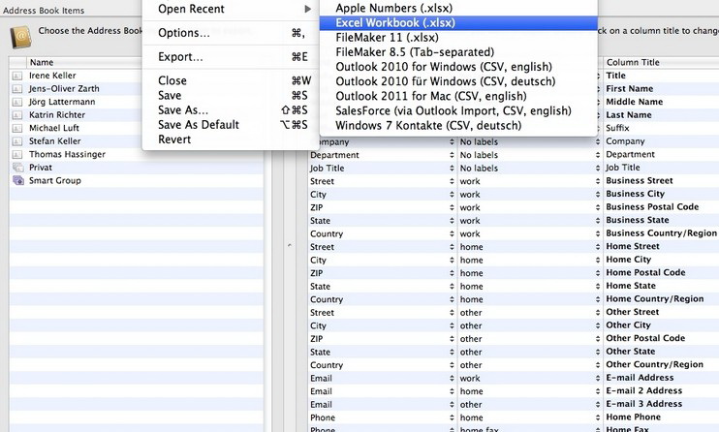This screenshot has height=432, width=719.
Task: Choose Save As Default menu item
Action: (x=231, y=125)
